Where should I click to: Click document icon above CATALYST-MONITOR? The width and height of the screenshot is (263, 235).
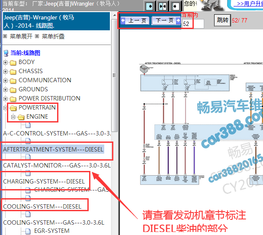[28, 157]
